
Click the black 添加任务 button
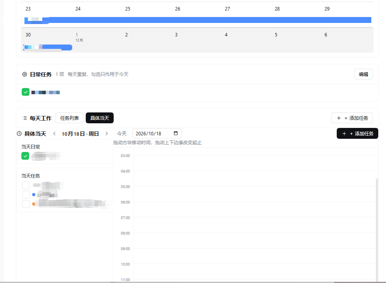click(x=357, y=133)
